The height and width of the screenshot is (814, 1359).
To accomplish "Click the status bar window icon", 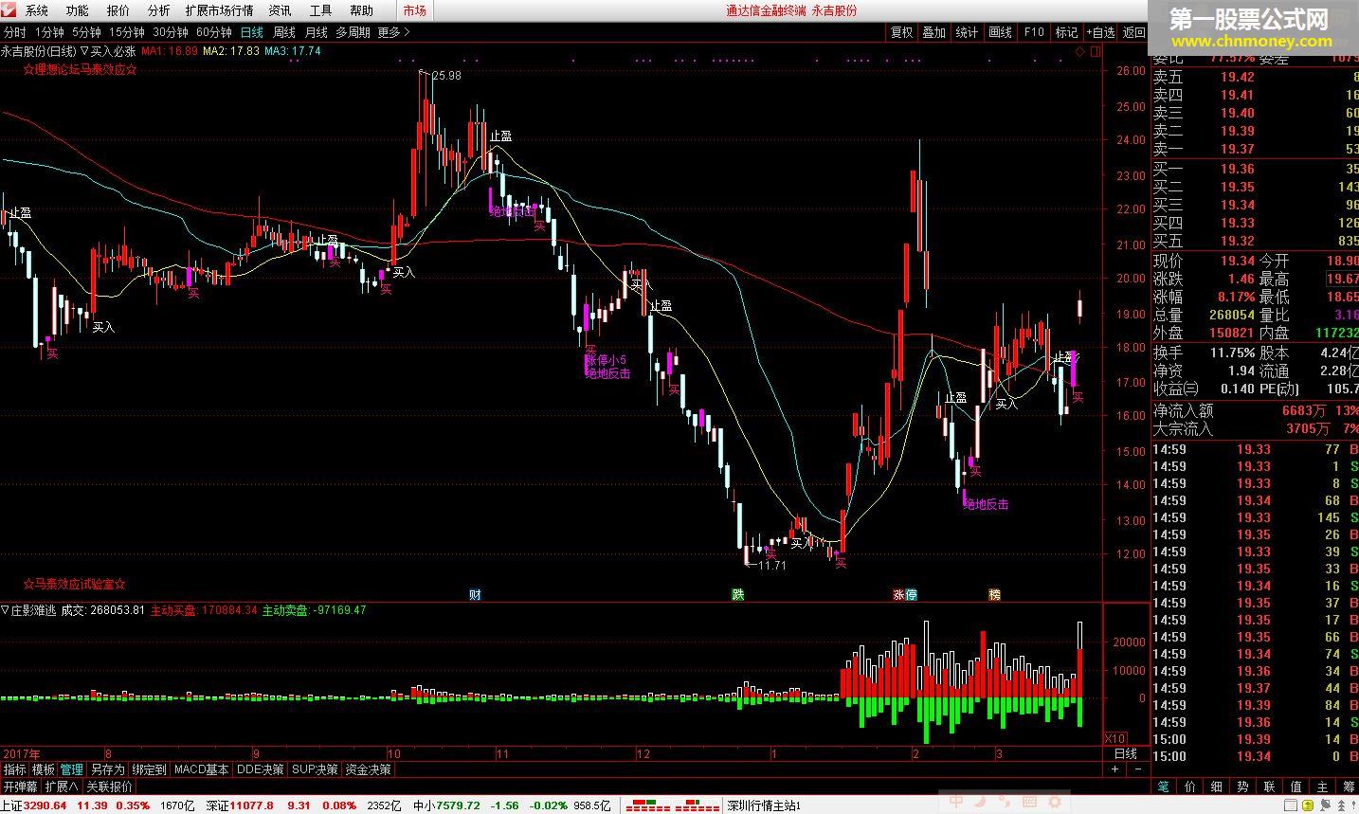I will pos(1289,805).
